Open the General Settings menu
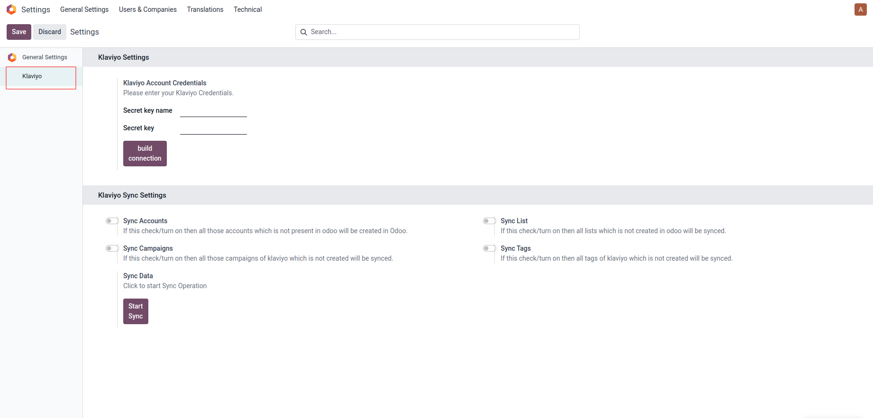The width and height of the screenshot is (873, 418). 84,9
